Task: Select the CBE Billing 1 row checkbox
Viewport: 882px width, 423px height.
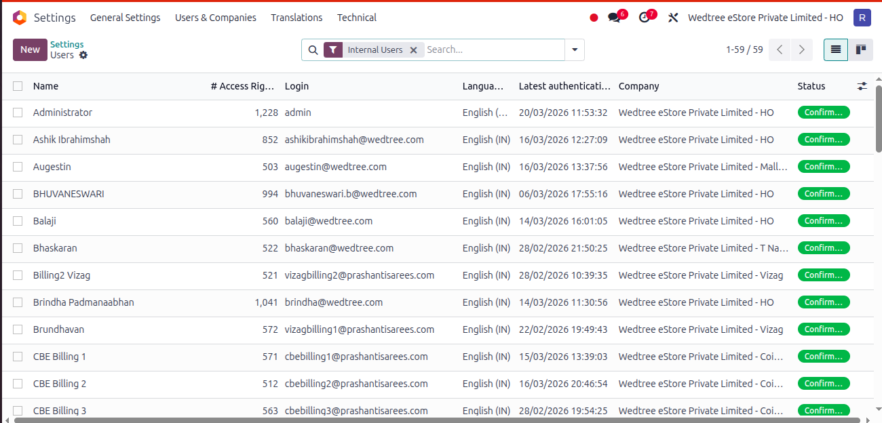Action: 18,357
